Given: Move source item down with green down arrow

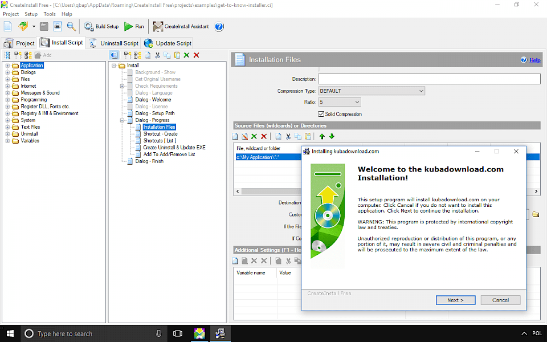Looking at the screenshot, I should [332, 136].
